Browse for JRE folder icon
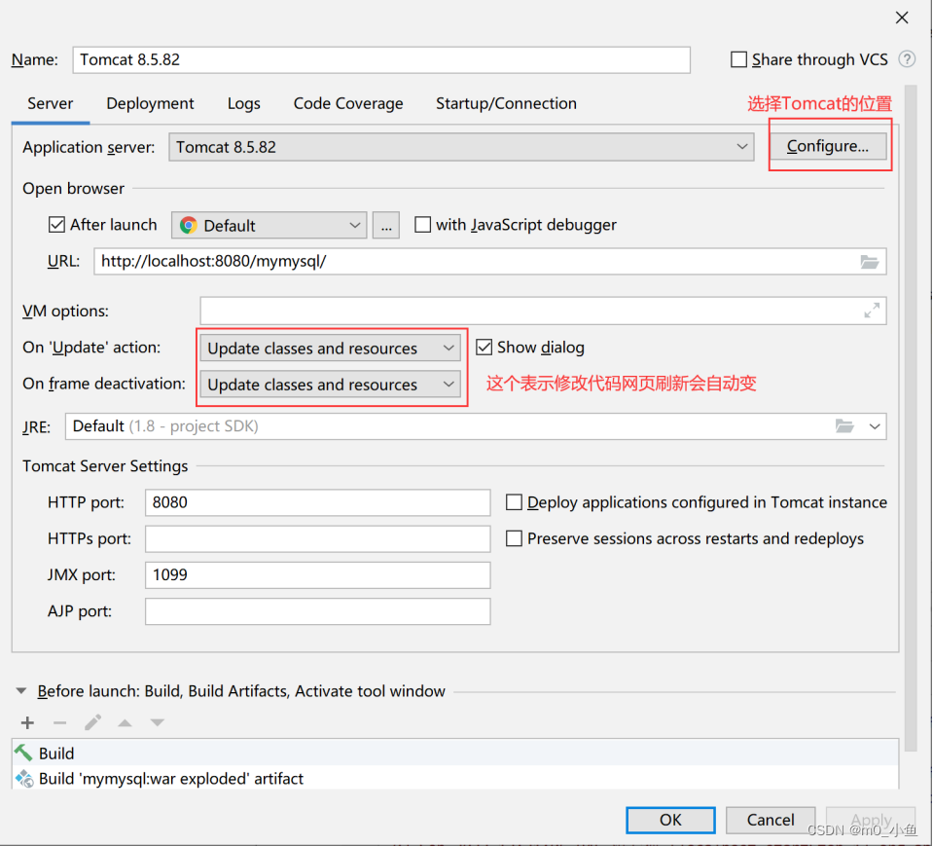 844,426
